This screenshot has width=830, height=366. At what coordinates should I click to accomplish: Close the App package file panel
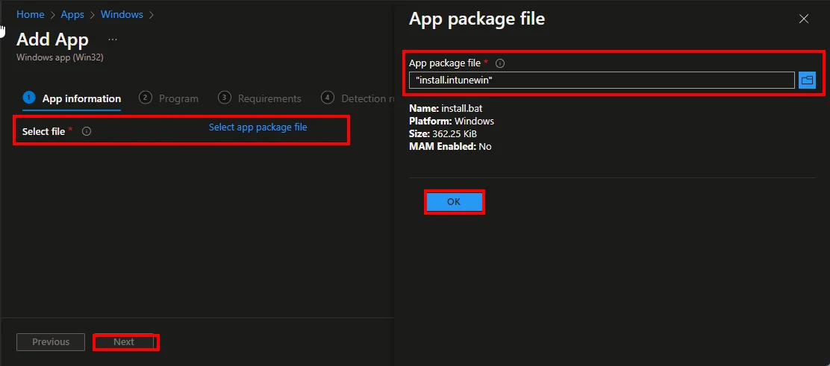[x=804, y=19]
